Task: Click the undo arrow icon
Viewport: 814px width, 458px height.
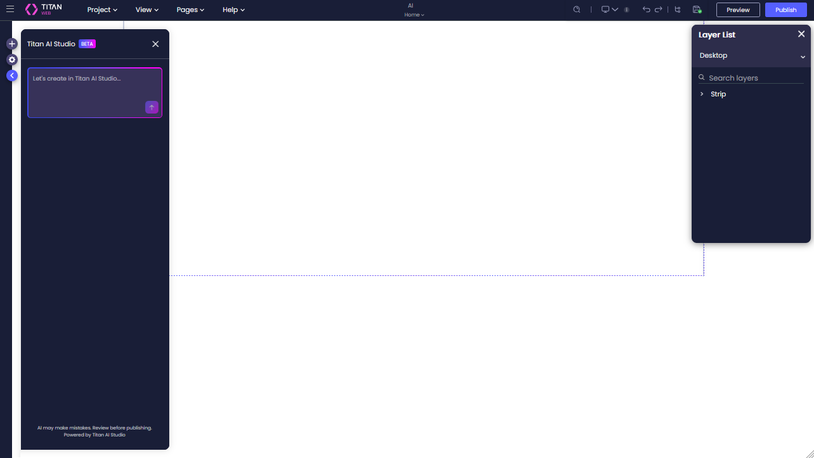Action: [646, 10]
